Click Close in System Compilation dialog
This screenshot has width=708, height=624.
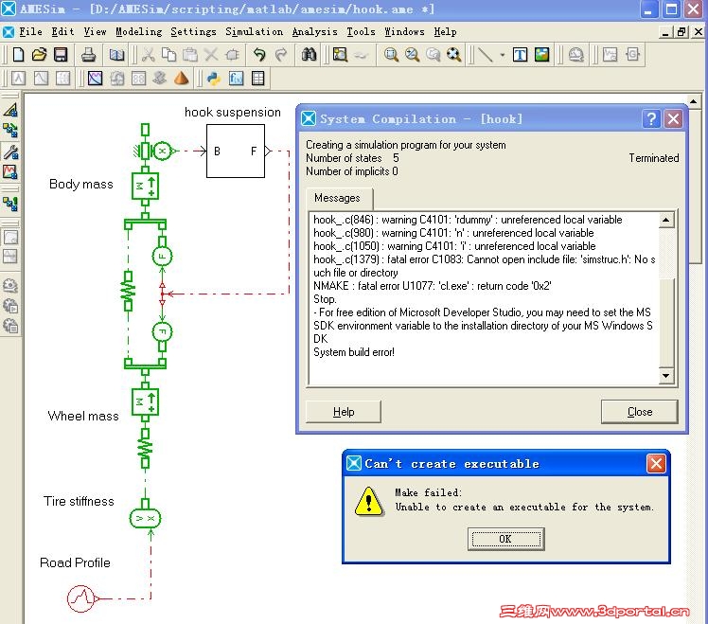[639, 412]
